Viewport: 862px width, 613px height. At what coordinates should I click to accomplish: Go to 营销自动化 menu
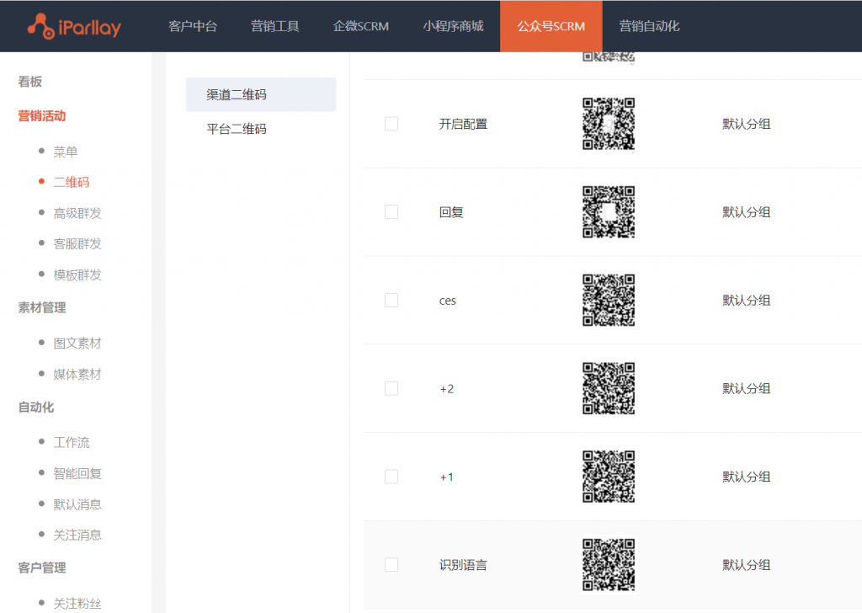[649, 26]
